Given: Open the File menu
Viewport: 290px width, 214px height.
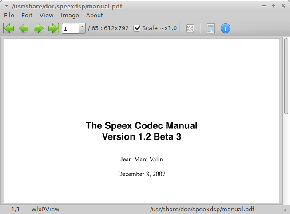Looking at the screenshot, I should point(9,16).
